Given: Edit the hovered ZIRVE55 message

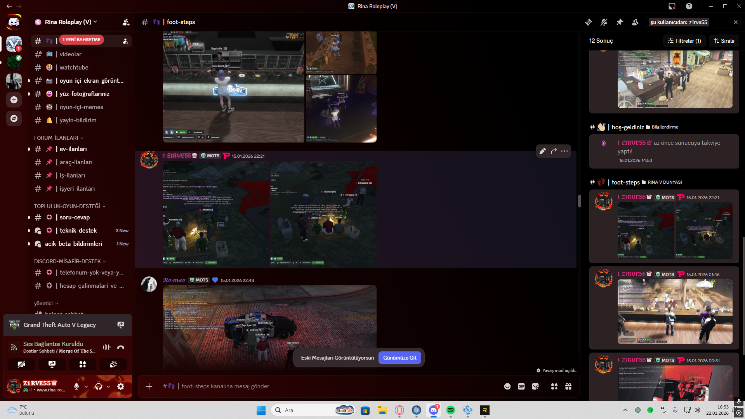Looking at the screenshot, I should click(543, 151).
